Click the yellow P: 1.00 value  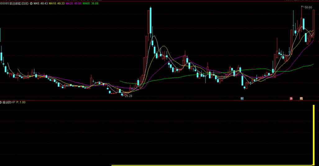pos(21,102)
